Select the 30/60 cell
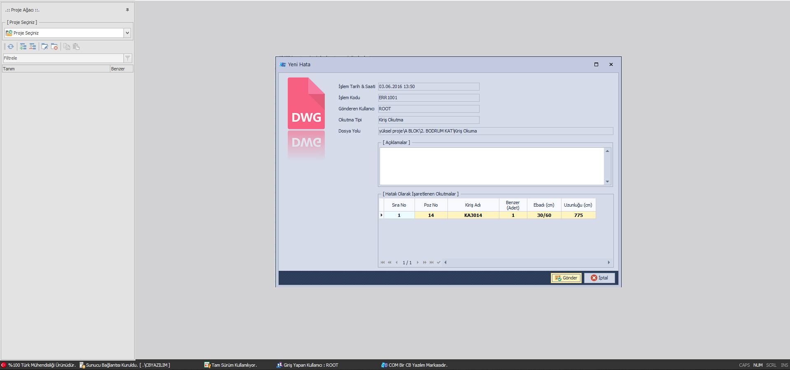The width and height of the screenshot is (790, 370). 544,215
